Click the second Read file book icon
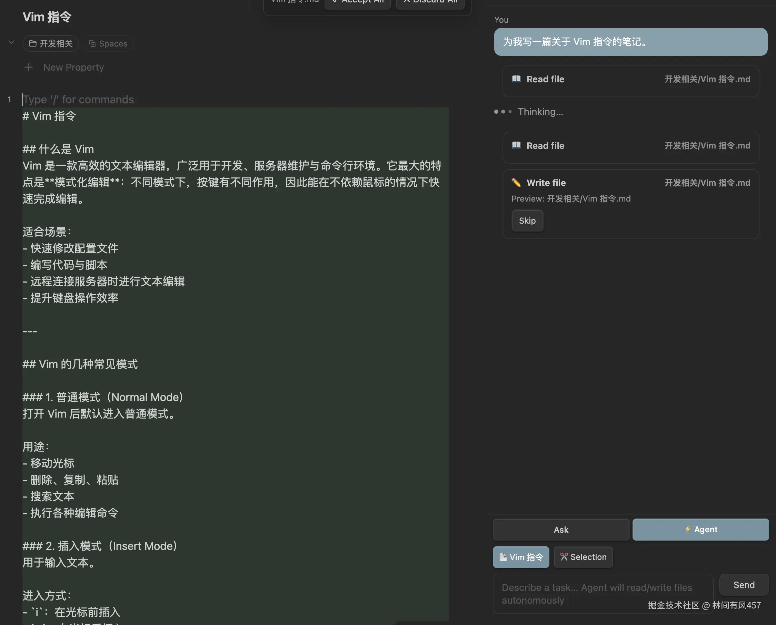Viewport: 776px width, 625px height. [x=516, y=145]
